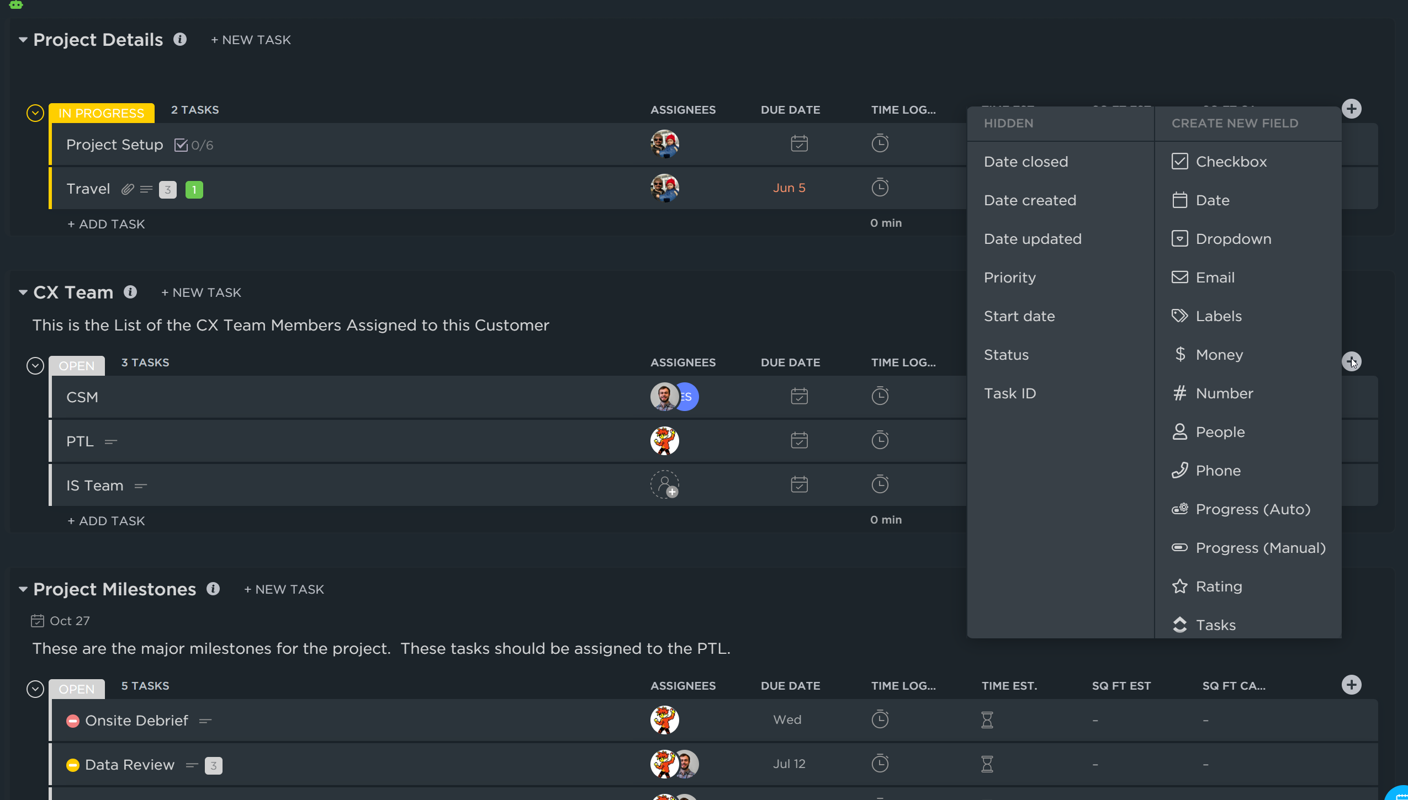The width and height of the screenshot is (1408, 800).
Task: Collapse the CX Team list section
Action: (23, 292)
